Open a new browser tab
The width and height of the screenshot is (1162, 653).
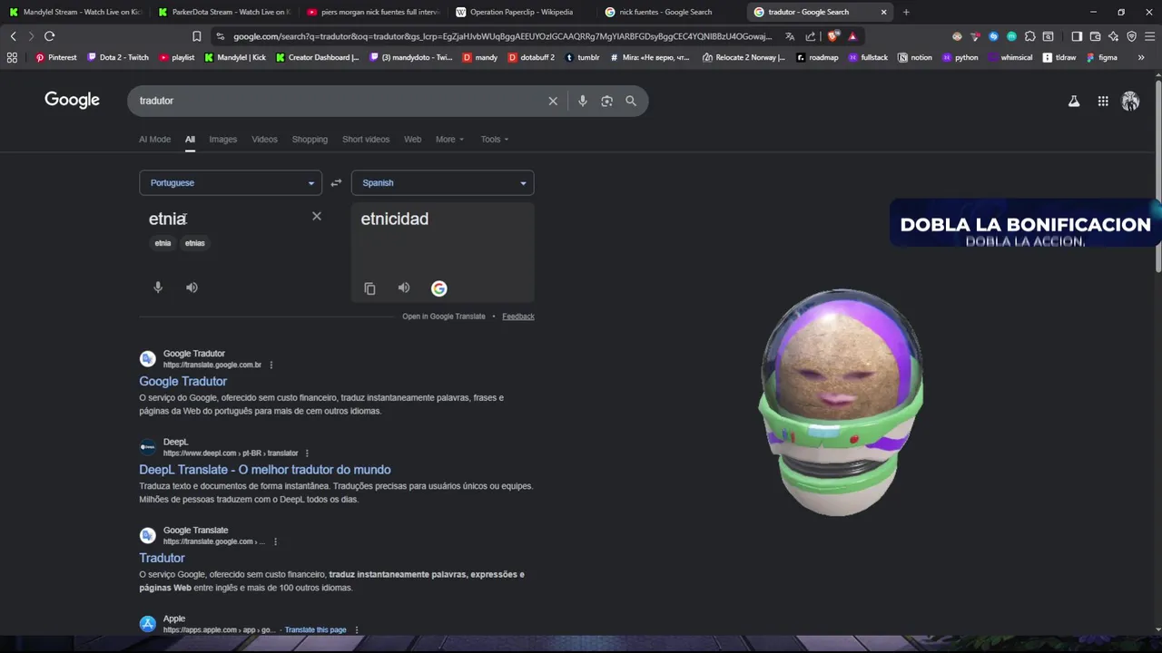906,12
